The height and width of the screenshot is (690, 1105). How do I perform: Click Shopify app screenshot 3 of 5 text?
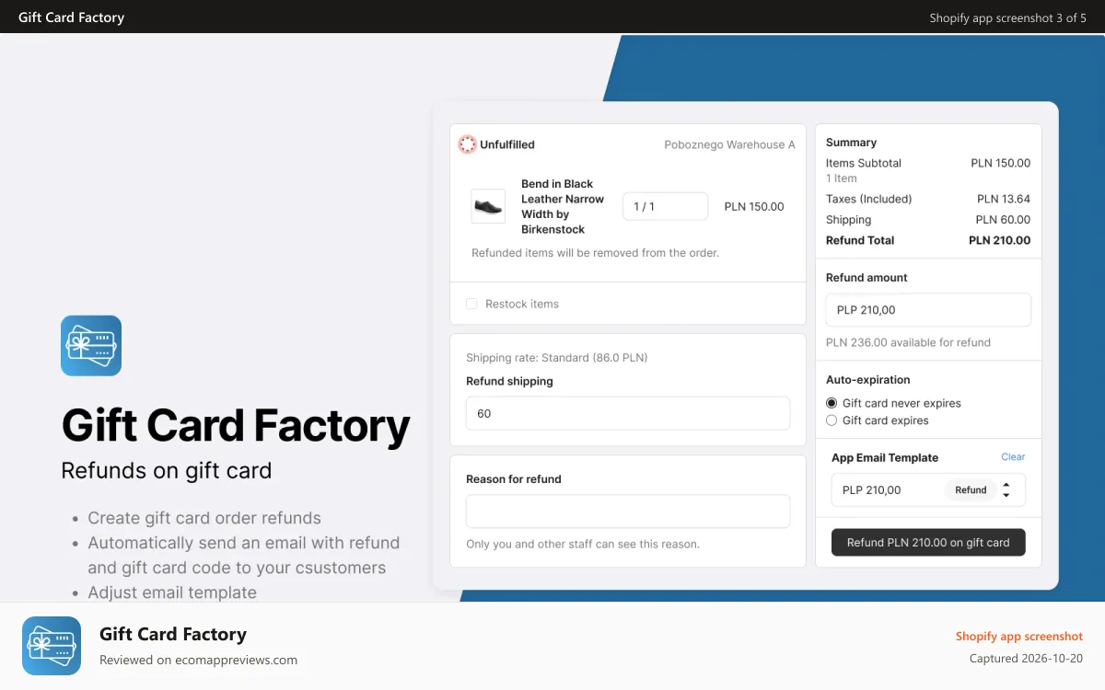[x=1007, y=17]
